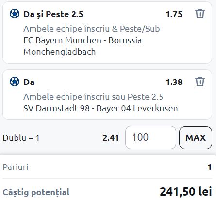
Task: Click the football icon next to Da selection
Action: pos(15,82)
